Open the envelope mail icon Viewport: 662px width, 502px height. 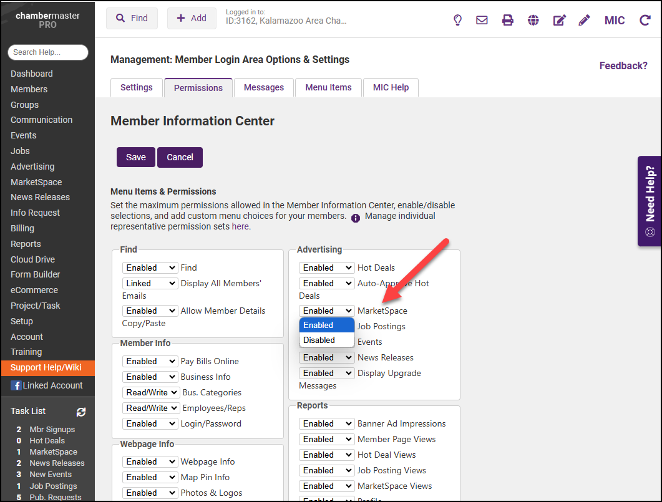(x=482, y=20)
